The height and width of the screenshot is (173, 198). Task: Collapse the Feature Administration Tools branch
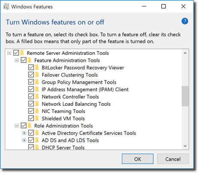pos(17,60)
